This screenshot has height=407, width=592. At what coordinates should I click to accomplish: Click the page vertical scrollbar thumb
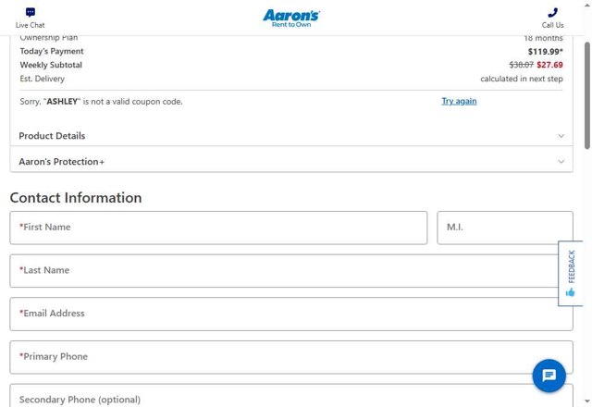(x=587, y=95)
